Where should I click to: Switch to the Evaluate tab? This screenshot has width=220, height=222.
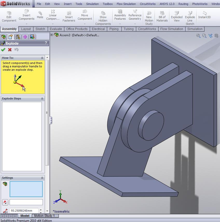coord(56,29)
